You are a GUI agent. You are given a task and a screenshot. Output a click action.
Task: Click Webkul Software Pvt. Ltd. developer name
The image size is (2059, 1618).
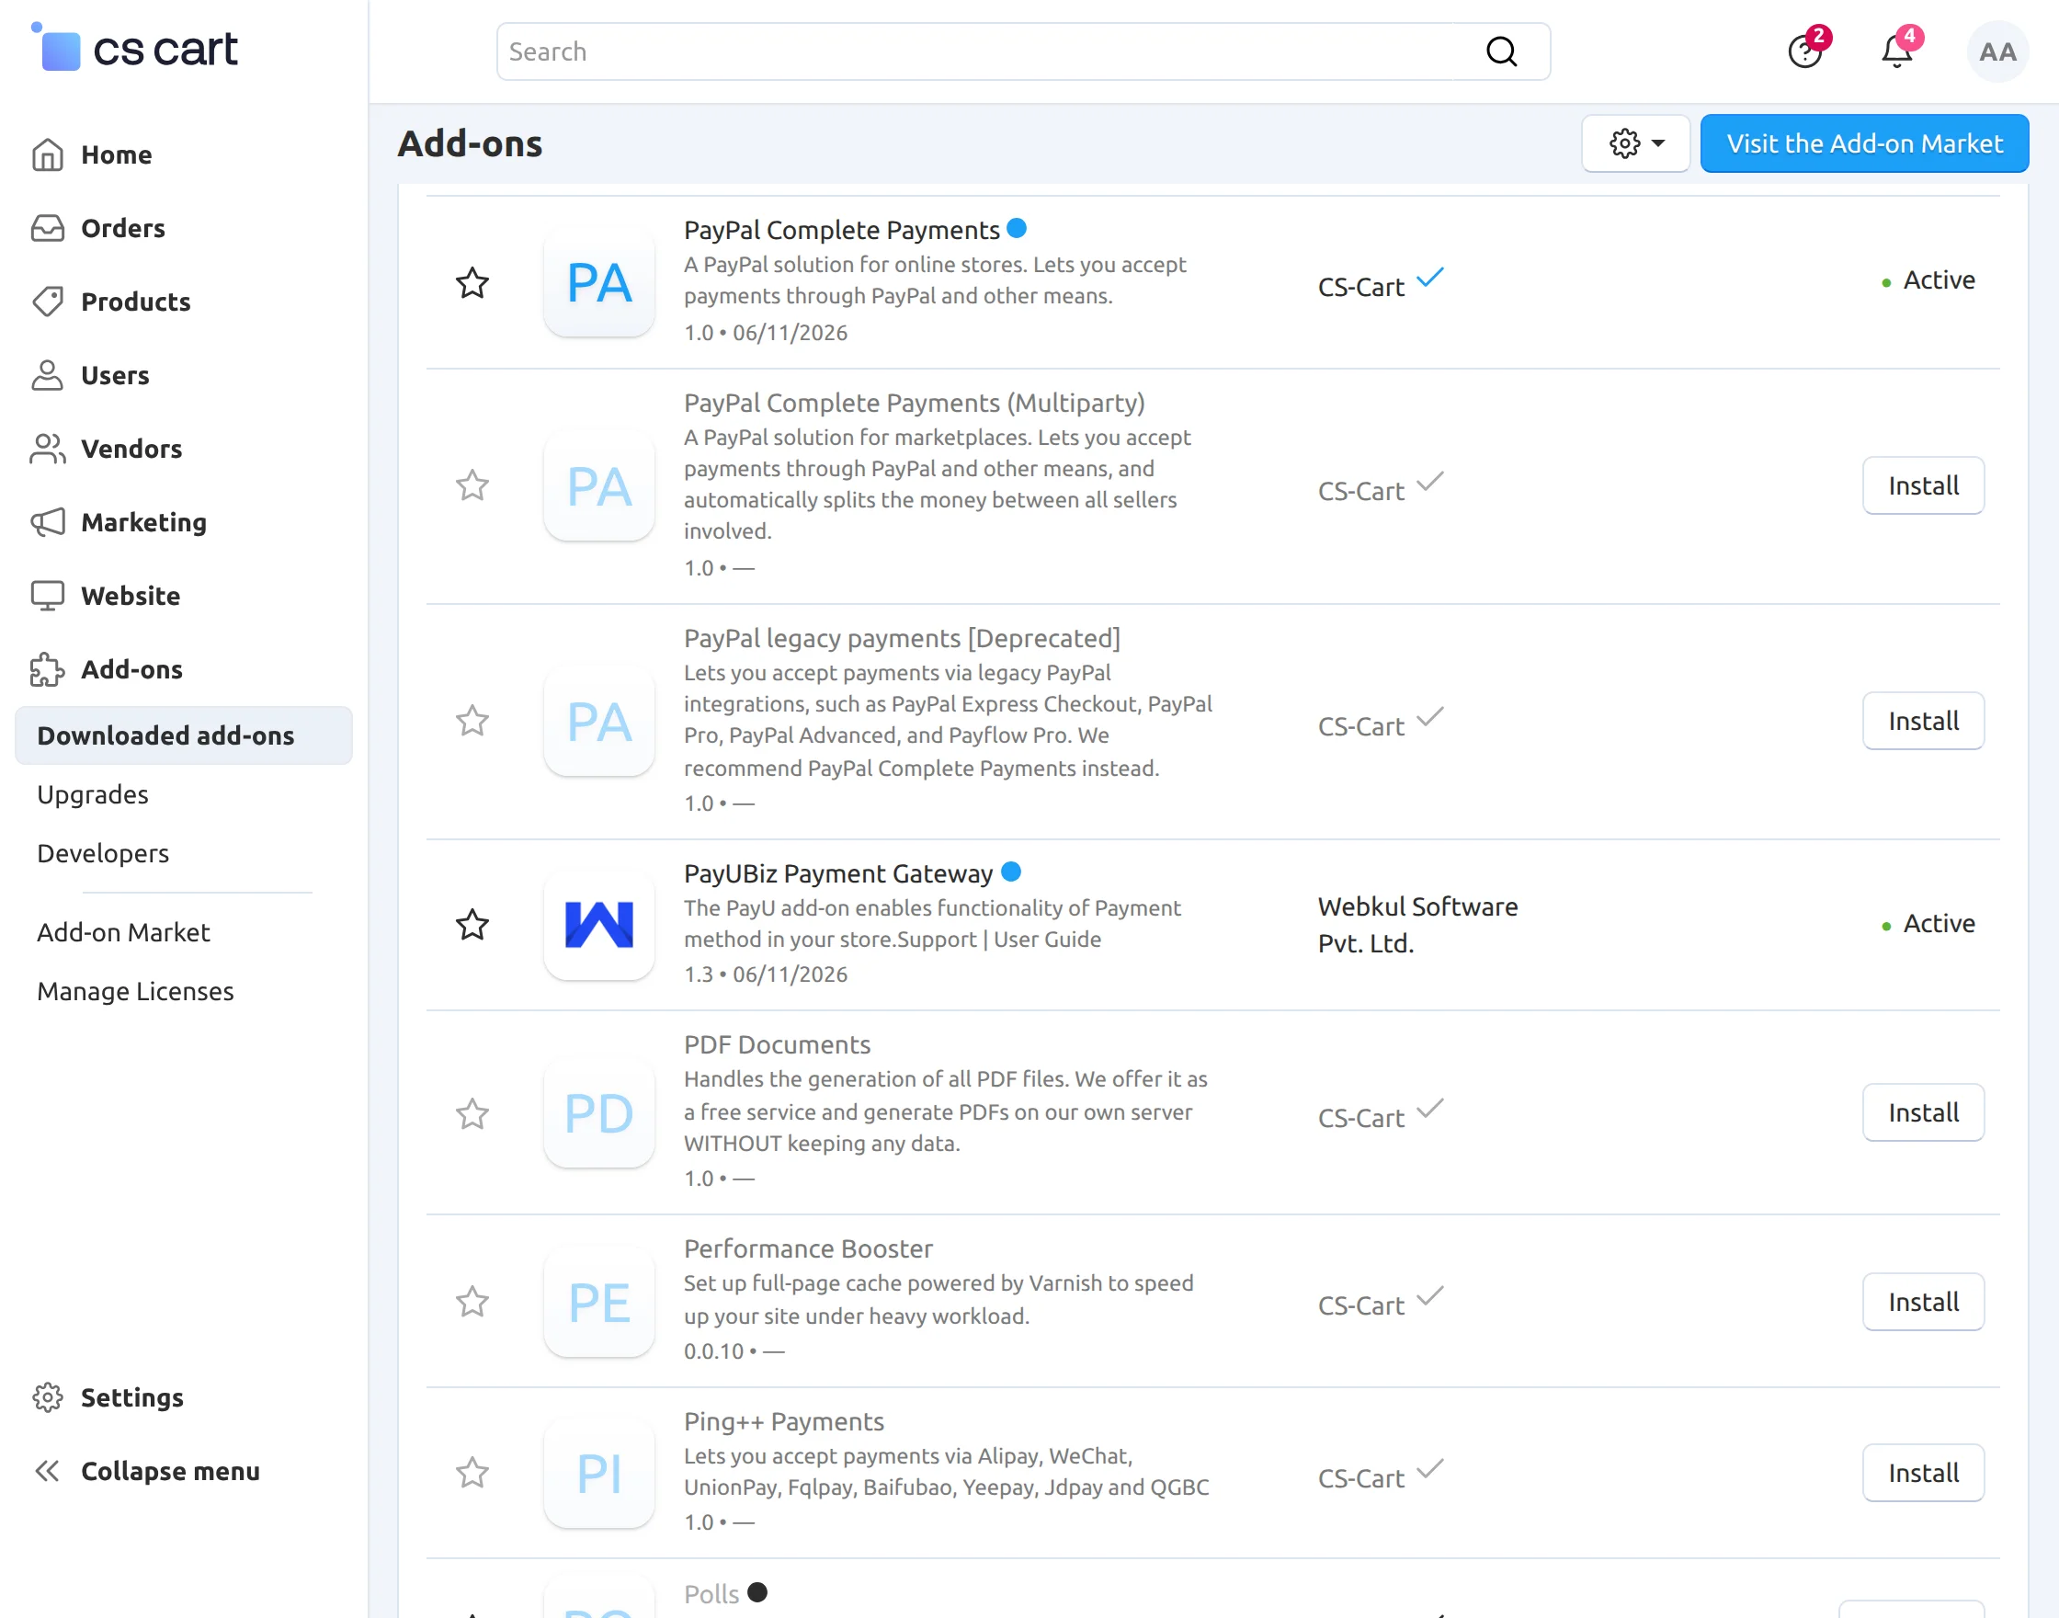(x=1417, y=925)
